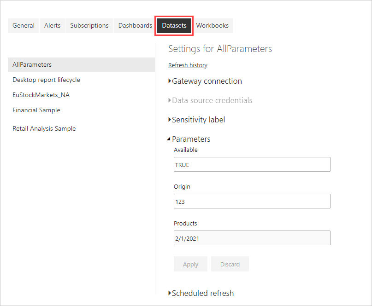Expand the Scheduled refresh section
The height and width of the screenshot is (306, 372).
click(x=202, y=293)
